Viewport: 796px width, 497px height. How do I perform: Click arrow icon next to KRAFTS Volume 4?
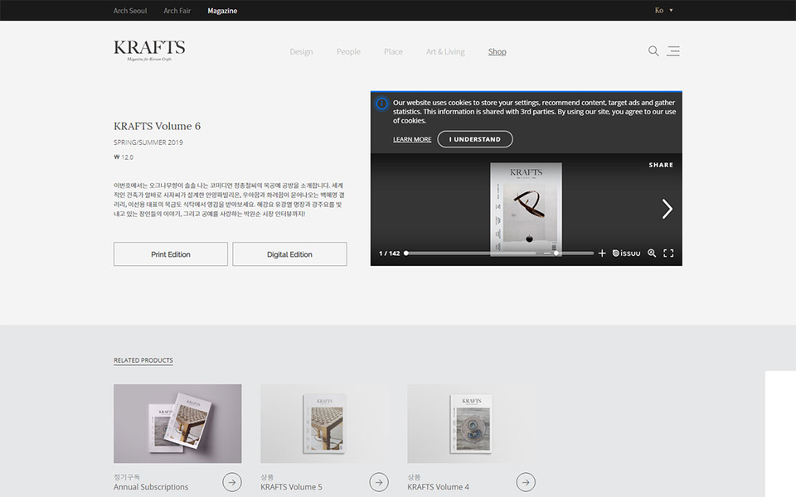click(x=526, y=482)
